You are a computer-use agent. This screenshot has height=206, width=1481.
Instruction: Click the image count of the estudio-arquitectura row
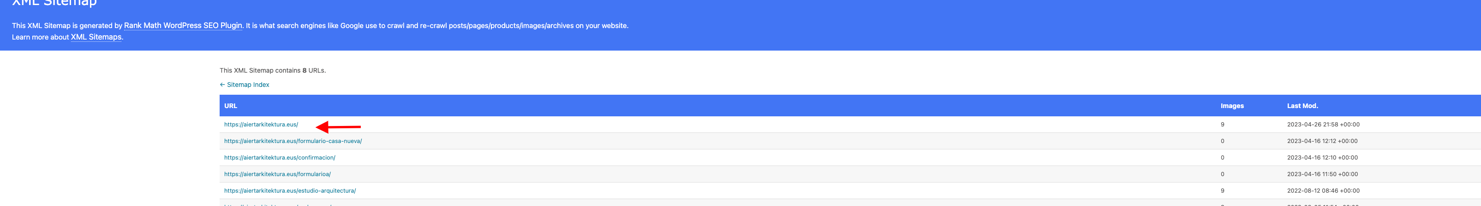pos(1222,190)
